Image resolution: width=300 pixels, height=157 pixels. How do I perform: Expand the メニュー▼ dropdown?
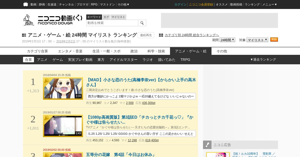269,4
